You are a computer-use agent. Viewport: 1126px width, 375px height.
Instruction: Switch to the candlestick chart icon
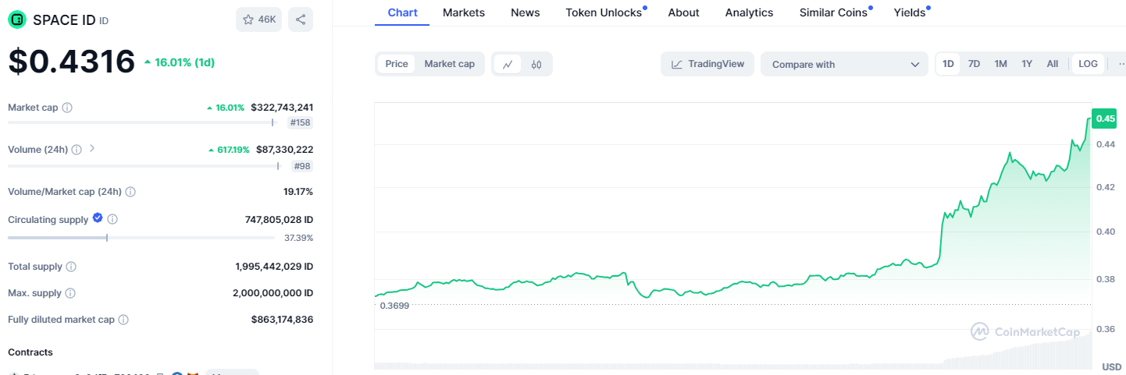[536, 64]
